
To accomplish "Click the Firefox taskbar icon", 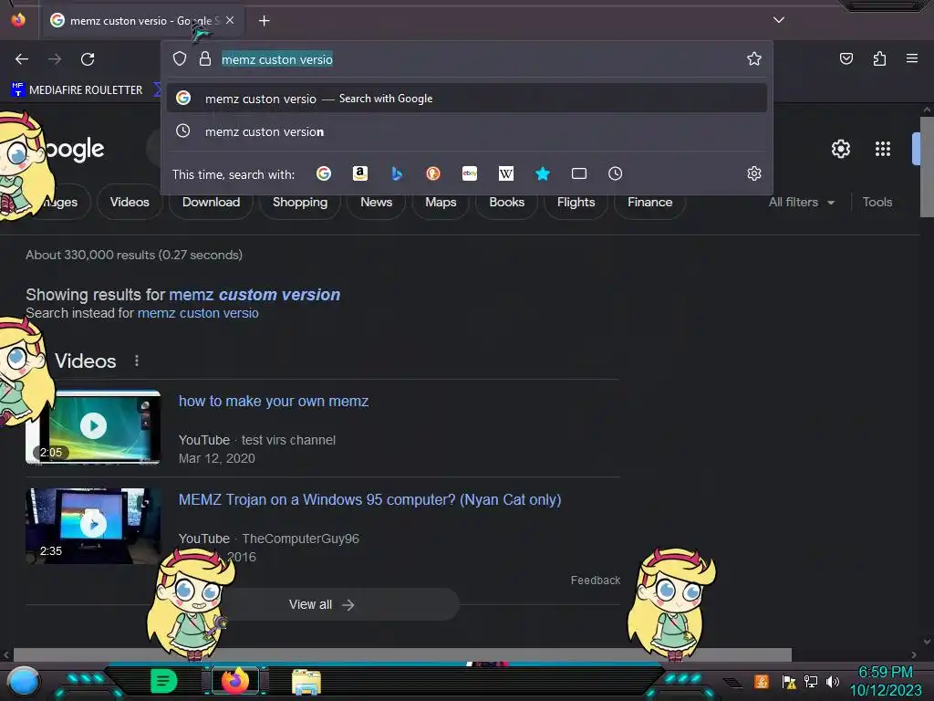I will [x=234, y=681].
